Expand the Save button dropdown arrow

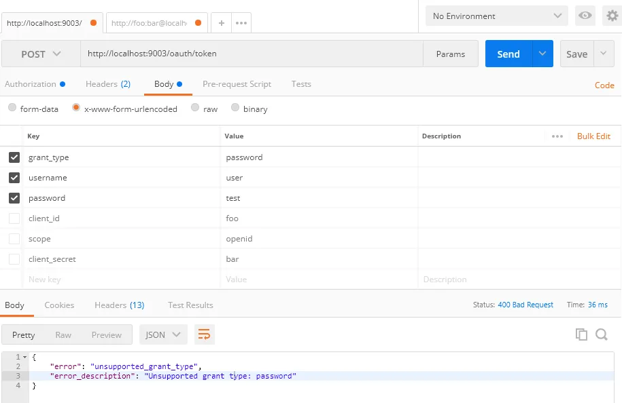tap(604, 54)
